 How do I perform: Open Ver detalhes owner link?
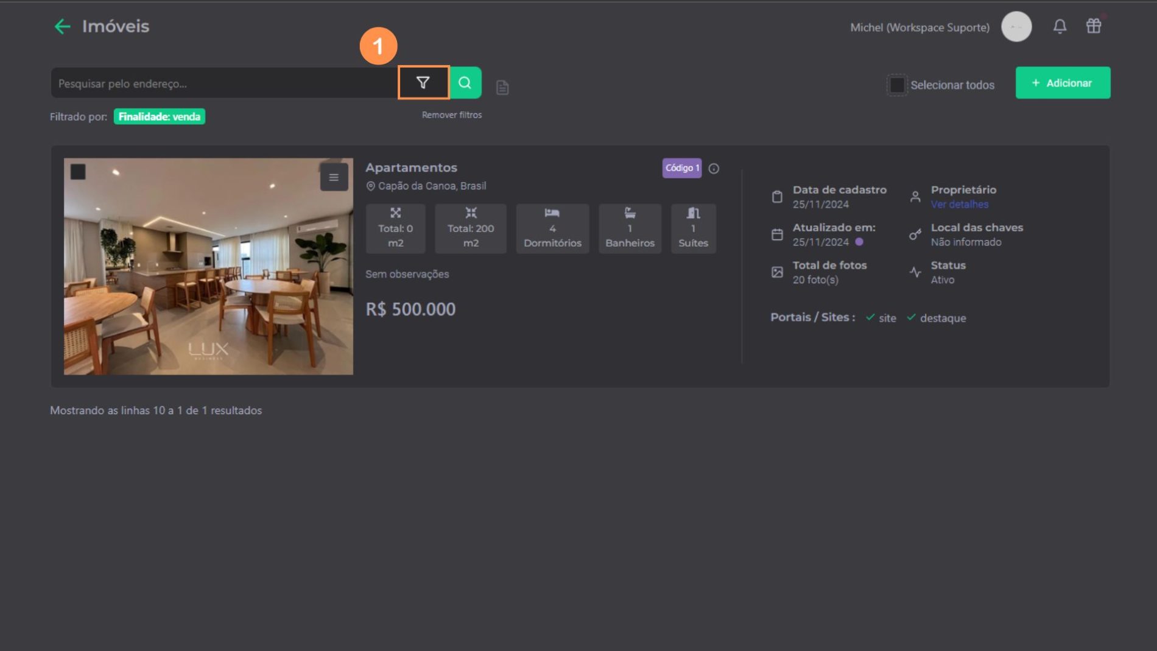pyautogui.click(x=960, y=205)
